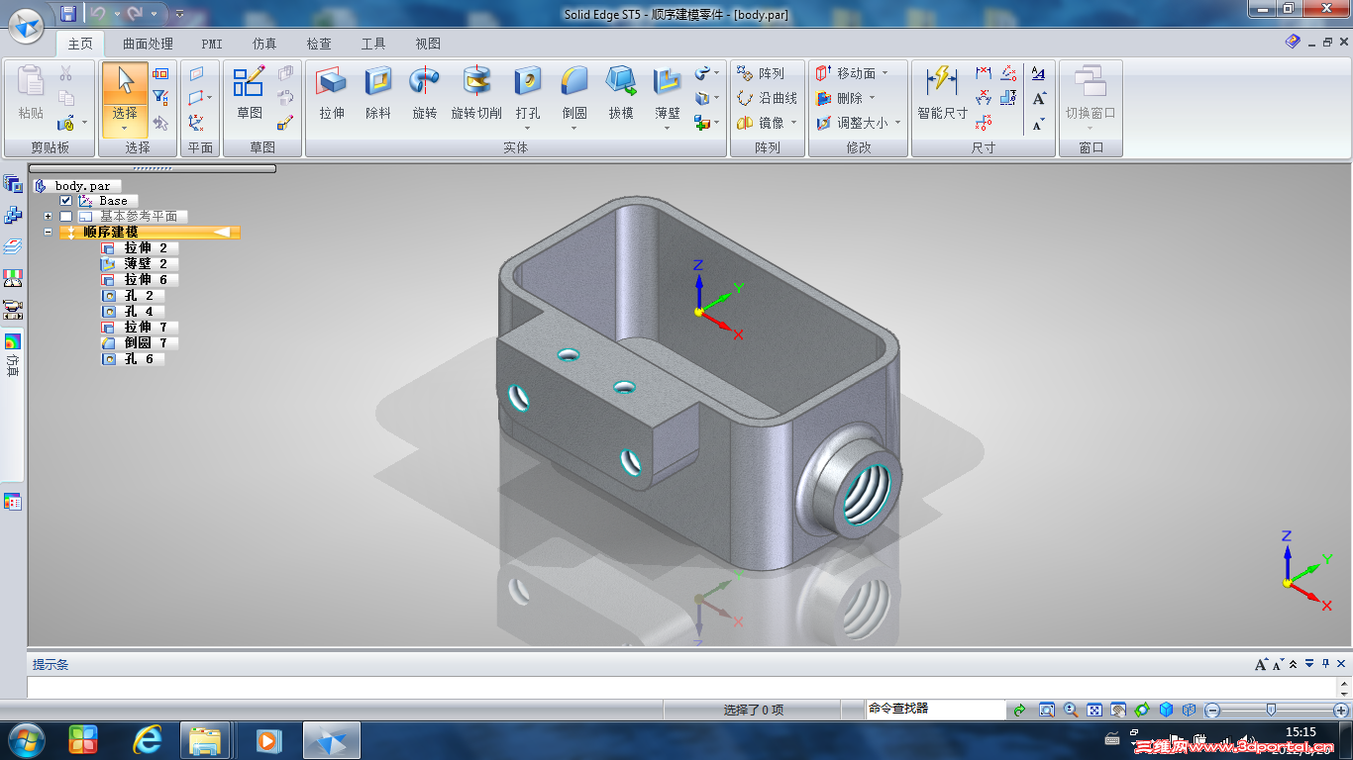Click the 调整大小 button
The width and height of the screenshot is (1353, 760).
coord(852,123)
